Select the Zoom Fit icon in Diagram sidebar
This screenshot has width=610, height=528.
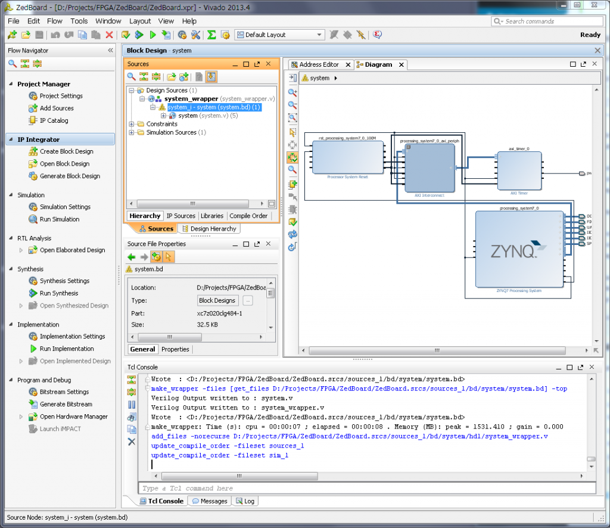(x=292, y=117)
